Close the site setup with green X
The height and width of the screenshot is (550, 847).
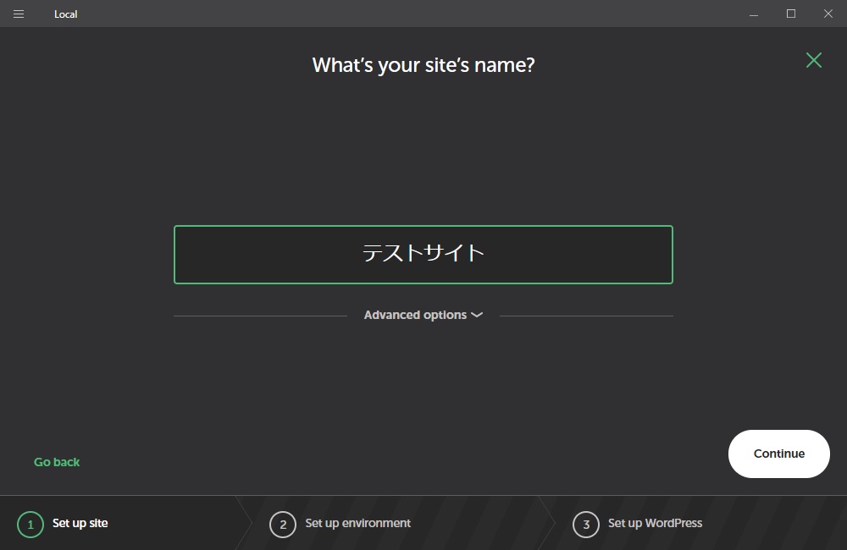click(x=813, y=60)
